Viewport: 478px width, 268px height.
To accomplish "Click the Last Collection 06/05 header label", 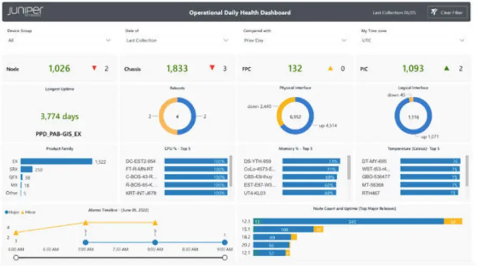I will [394, 13].
